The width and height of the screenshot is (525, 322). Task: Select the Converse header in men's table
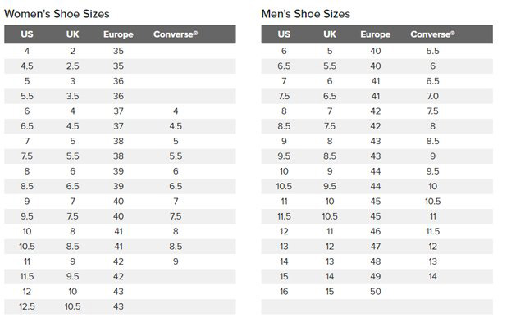tap(432, 34)
